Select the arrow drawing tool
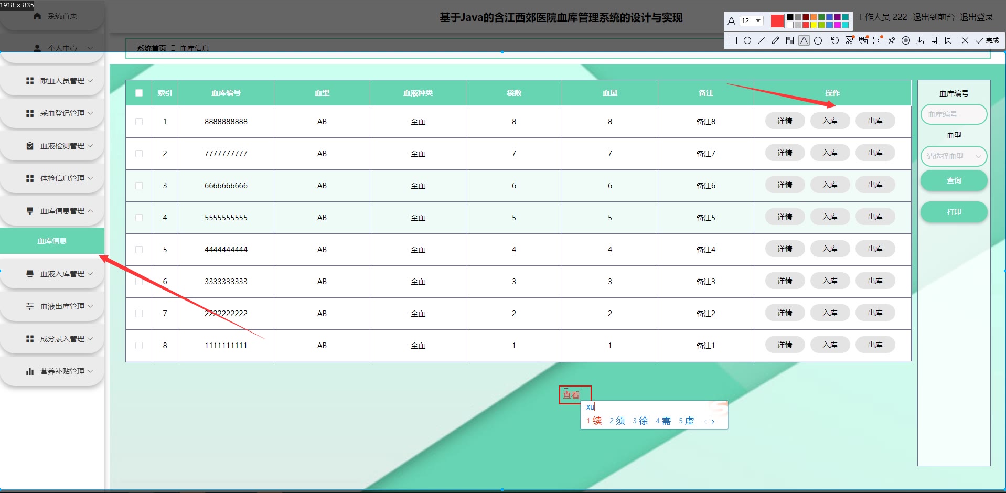 (762, 40)
